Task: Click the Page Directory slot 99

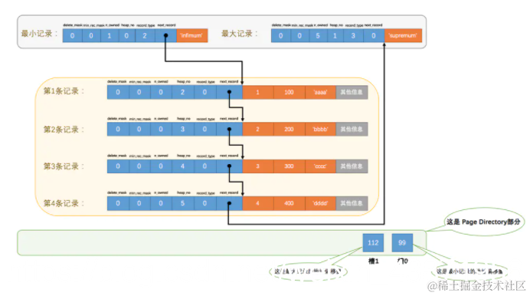Action: coord(402,243)
